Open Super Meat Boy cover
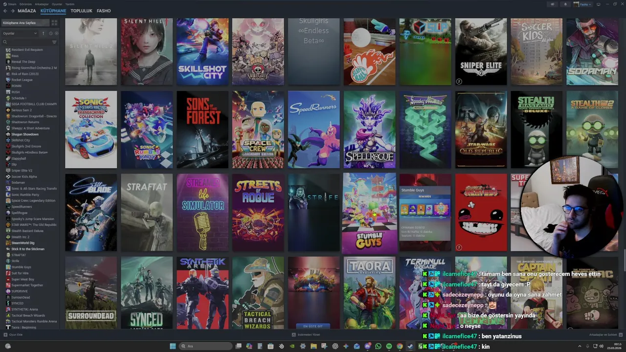Viewport: 626px width, 352px height. click(481, 213)
